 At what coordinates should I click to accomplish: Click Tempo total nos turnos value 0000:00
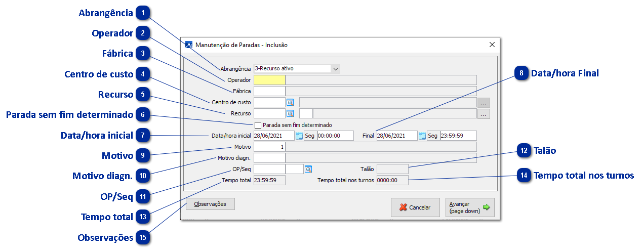pos(392,180)
